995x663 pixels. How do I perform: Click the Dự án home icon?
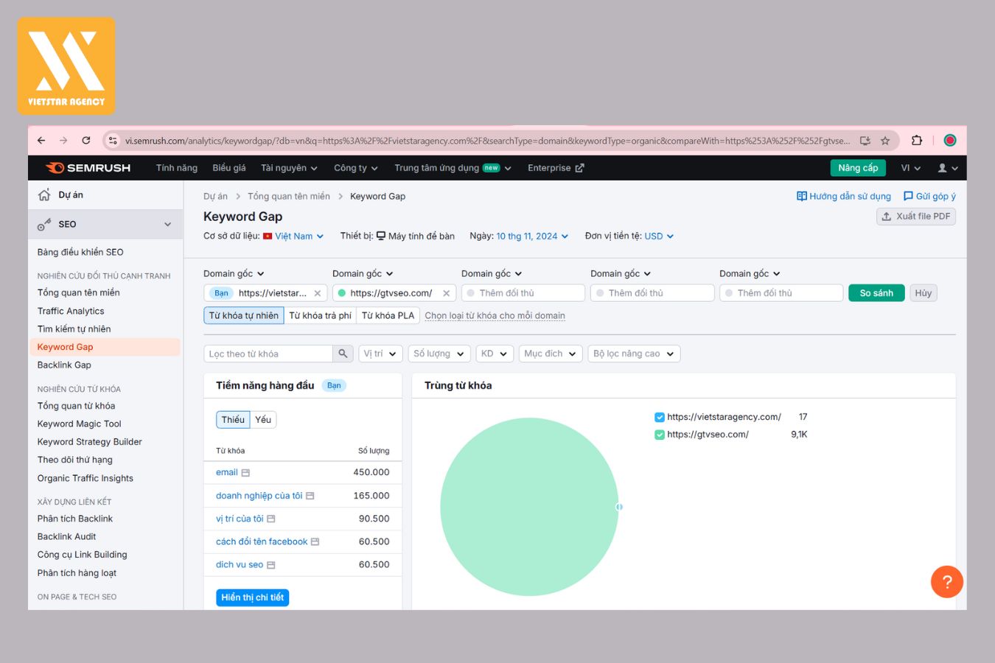44,195
